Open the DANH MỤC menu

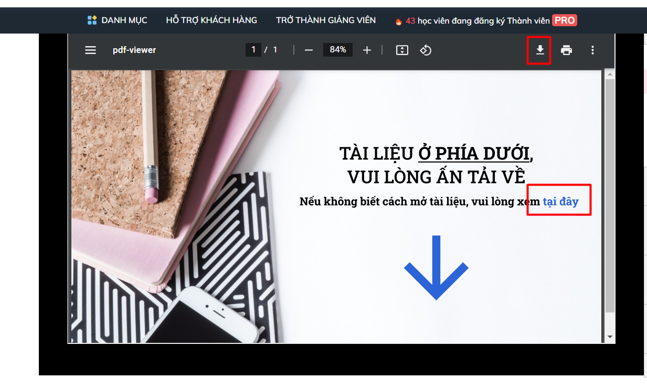pyautogui.click(x=124, y=20)
